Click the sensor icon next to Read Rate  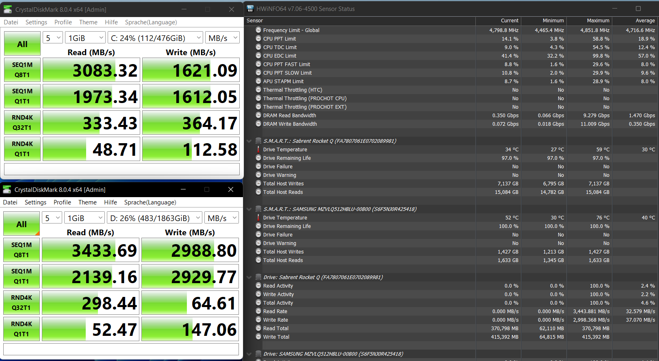click(x=258, y=311)
